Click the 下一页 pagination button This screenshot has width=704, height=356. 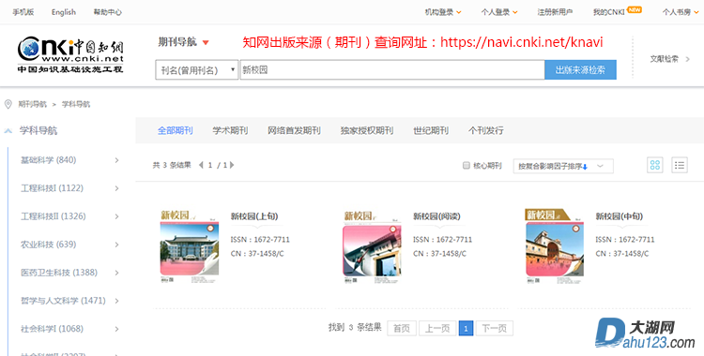coord(495,329)
